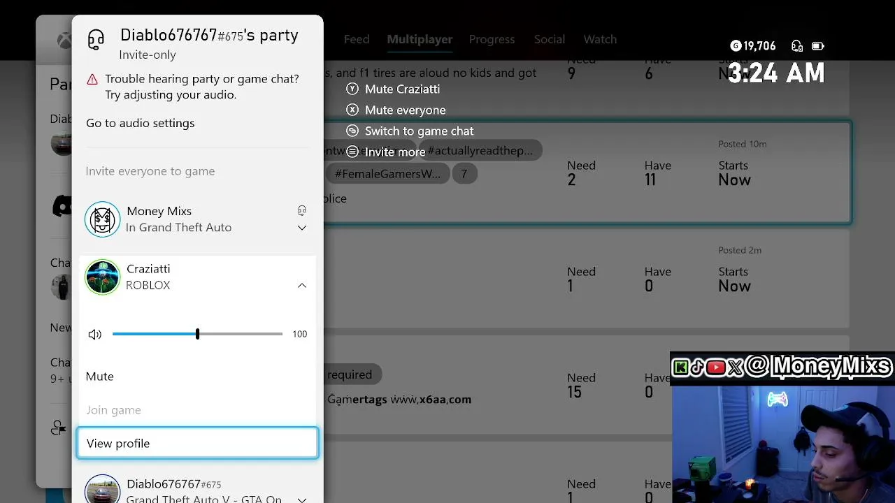Open the LFG post with Need 2 Have 11
Screen dimensions: 895x503
tap(587, 173)
